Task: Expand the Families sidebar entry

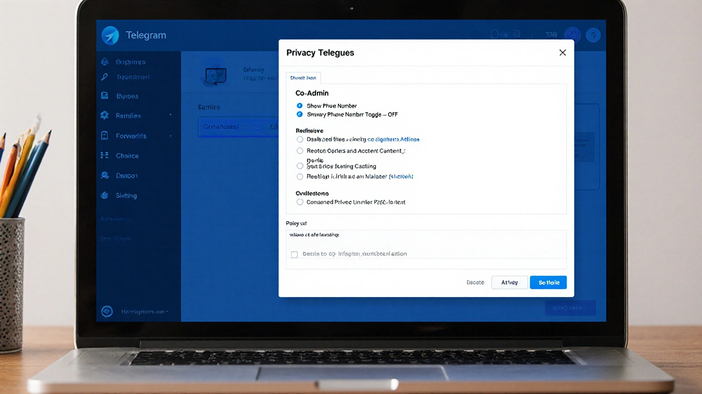Action: pyautogui.click(x=170, y=115)
